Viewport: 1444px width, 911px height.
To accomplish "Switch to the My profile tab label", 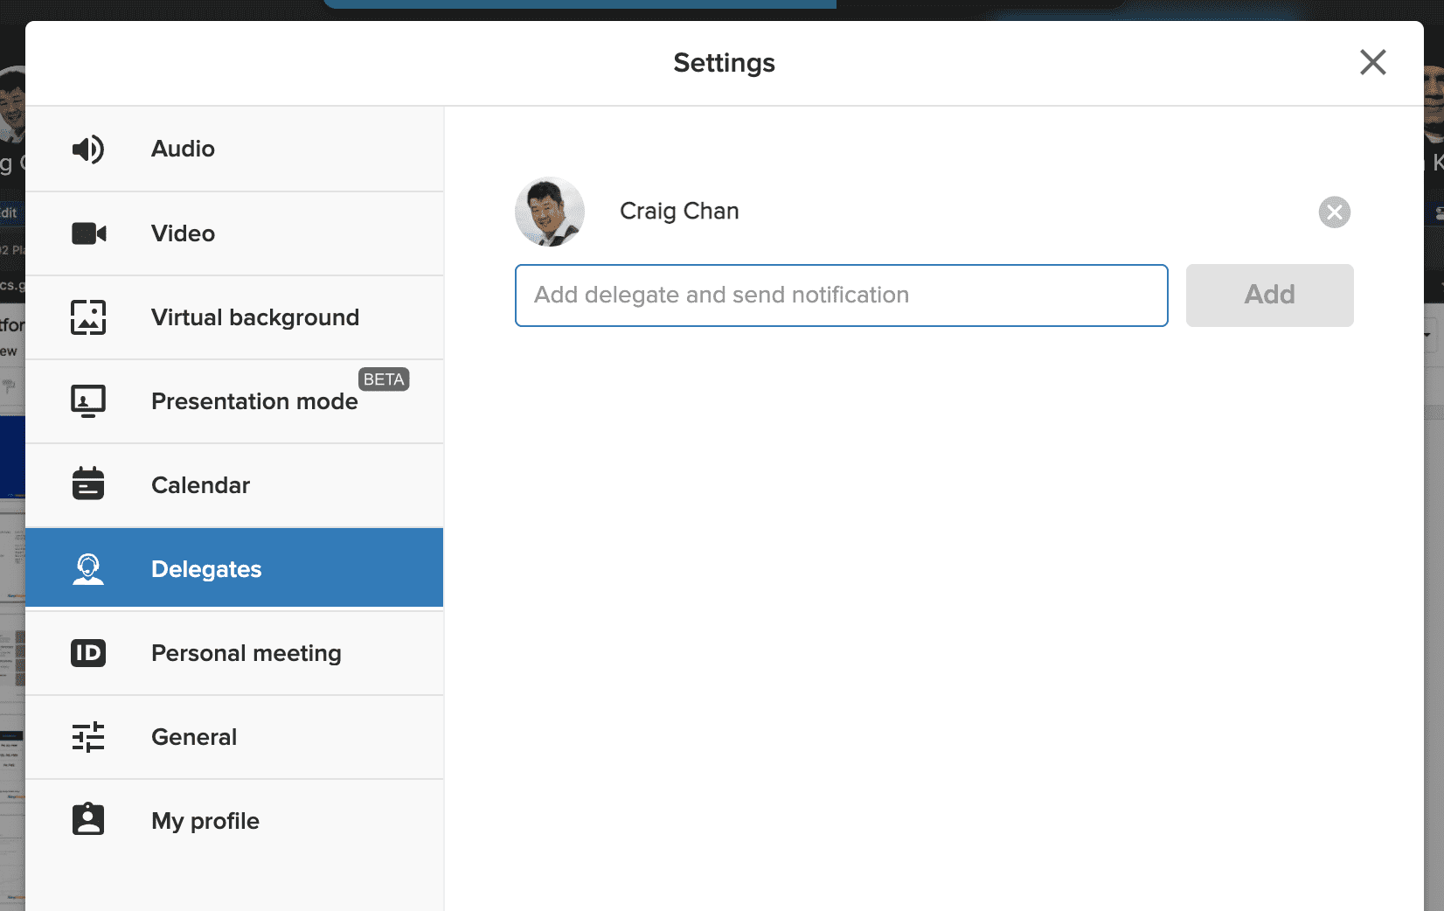I will pos(205,821).
